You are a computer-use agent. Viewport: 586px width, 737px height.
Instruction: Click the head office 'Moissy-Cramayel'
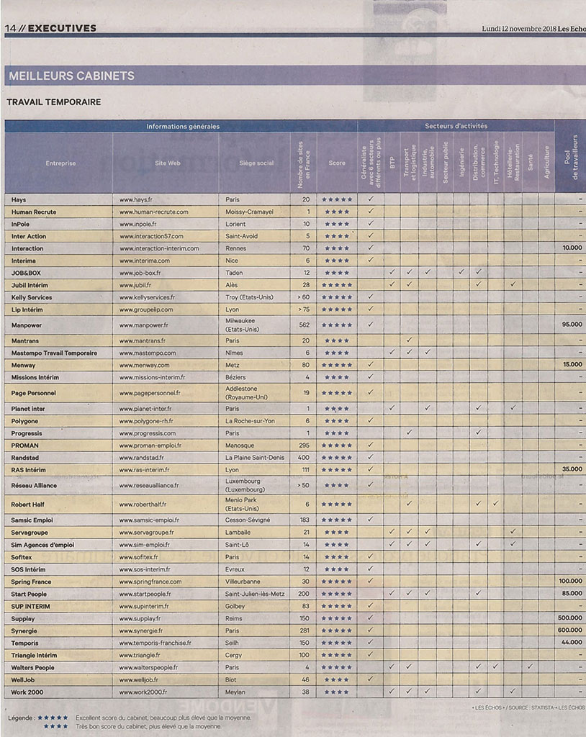pos(249,212)
